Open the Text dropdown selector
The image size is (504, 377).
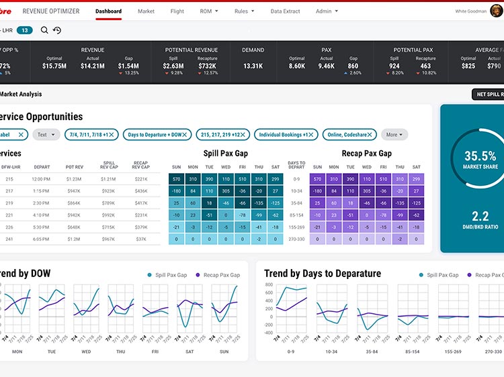[x=46, y=135]
